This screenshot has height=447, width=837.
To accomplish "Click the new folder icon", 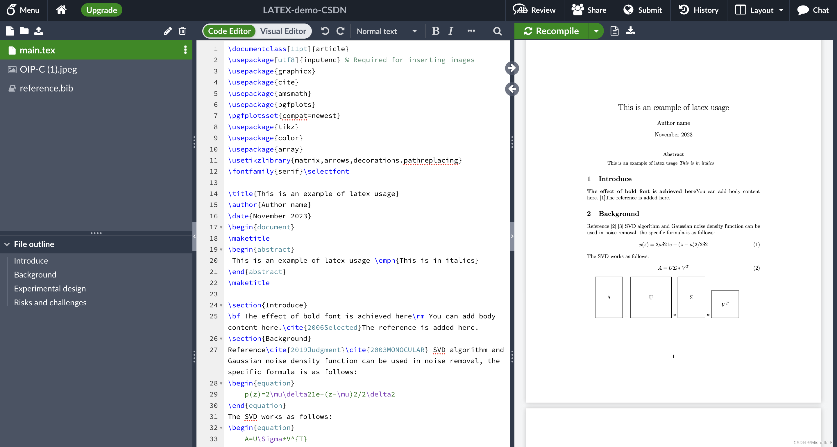I will [x=24, y=31].
